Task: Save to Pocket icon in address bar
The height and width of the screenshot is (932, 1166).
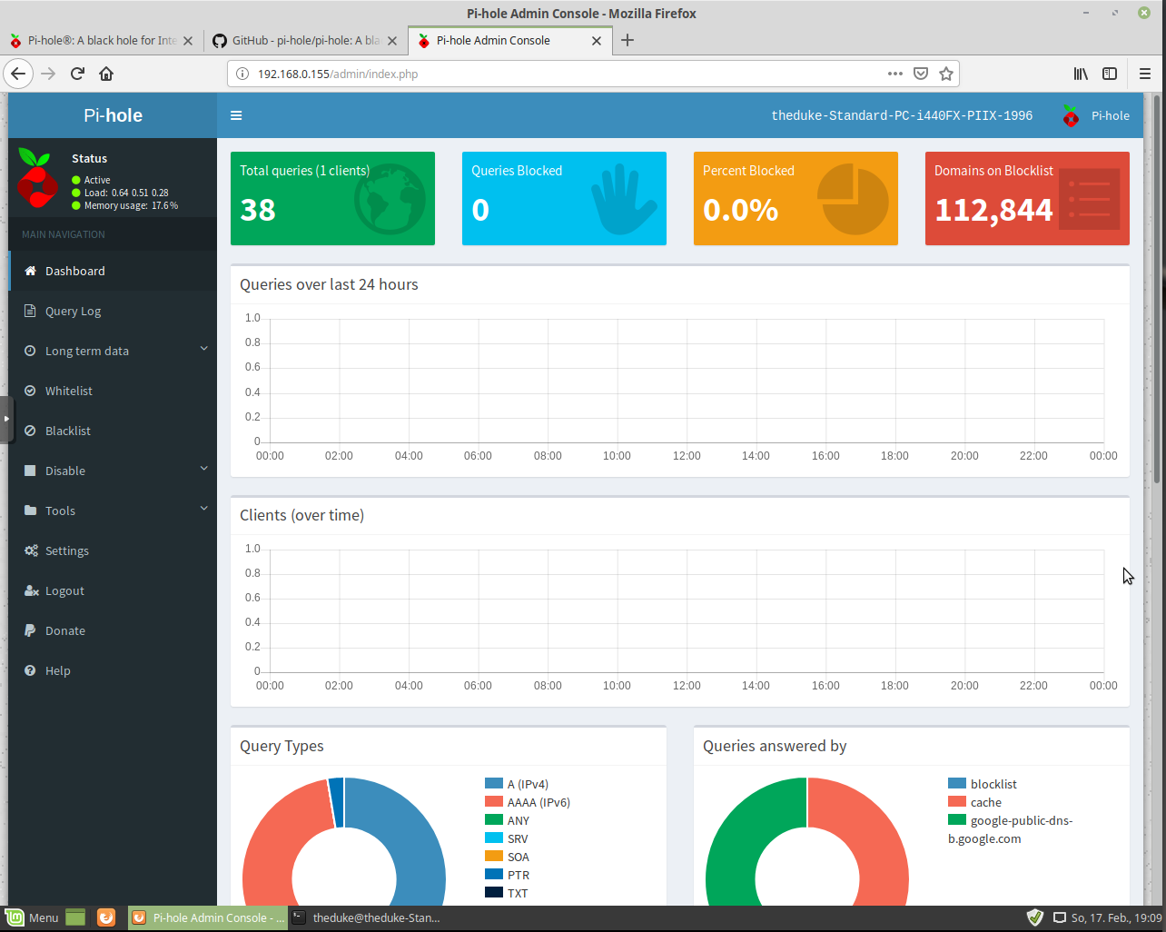Action: (x=920, y=74)
